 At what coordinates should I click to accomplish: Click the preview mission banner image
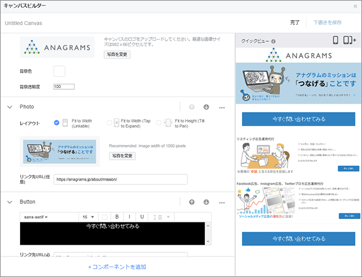coord(299,83)
